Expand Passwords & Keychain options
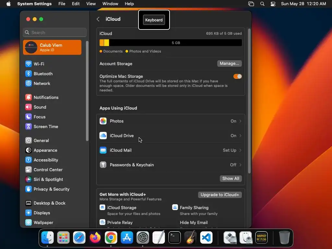 click(x=171, y=165)
